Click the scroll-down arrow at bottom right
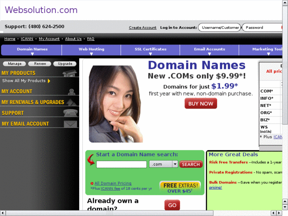The height and width of the screenshot is (216, 288). click(285, 207)
